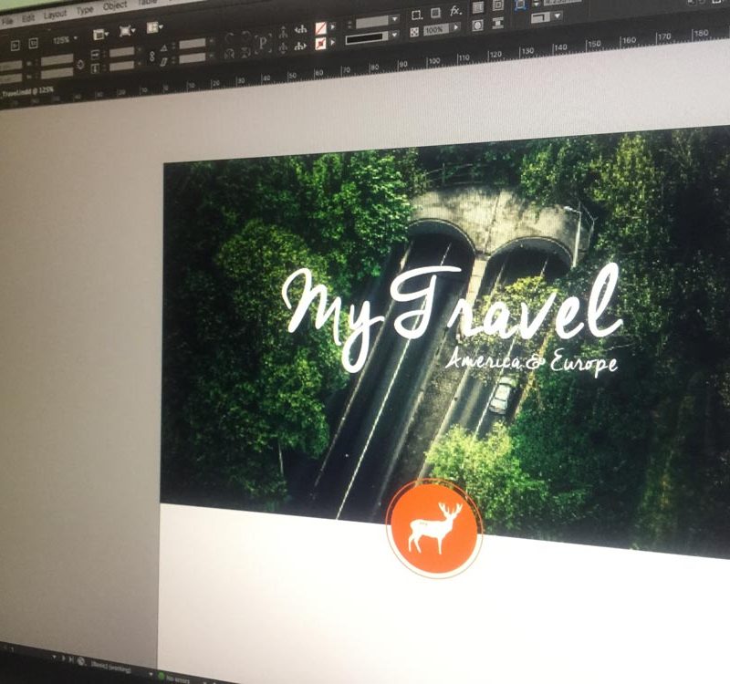730x684 pixels.
Task: Open the fx effects menu
Action: click(455, 11)
